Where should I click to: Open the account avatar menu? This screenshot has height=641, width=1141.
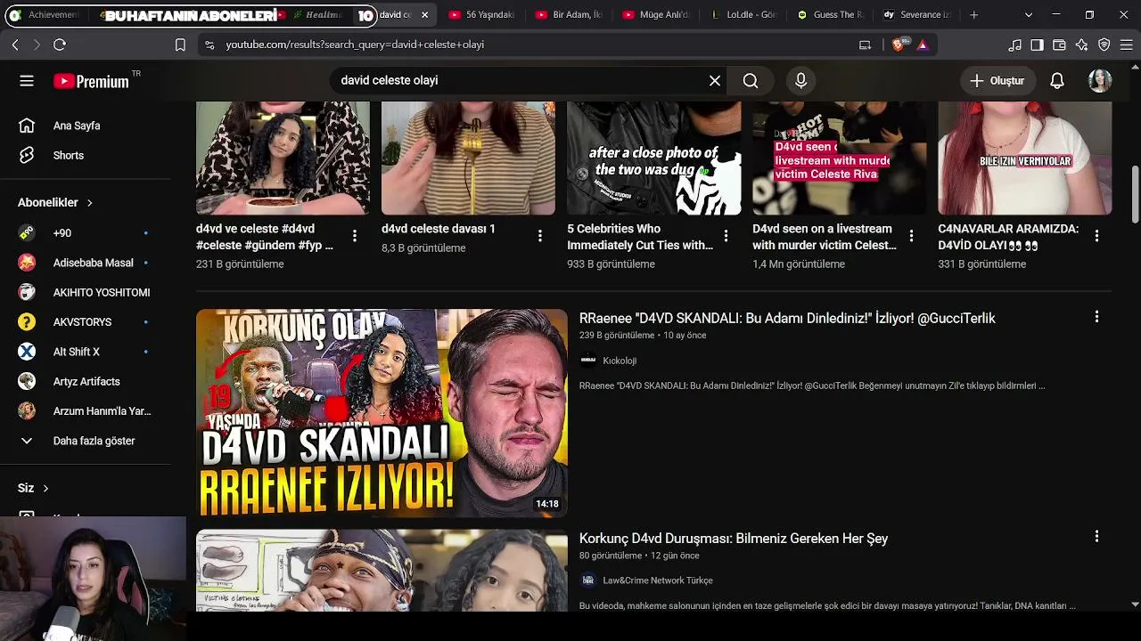(1100, 81)
